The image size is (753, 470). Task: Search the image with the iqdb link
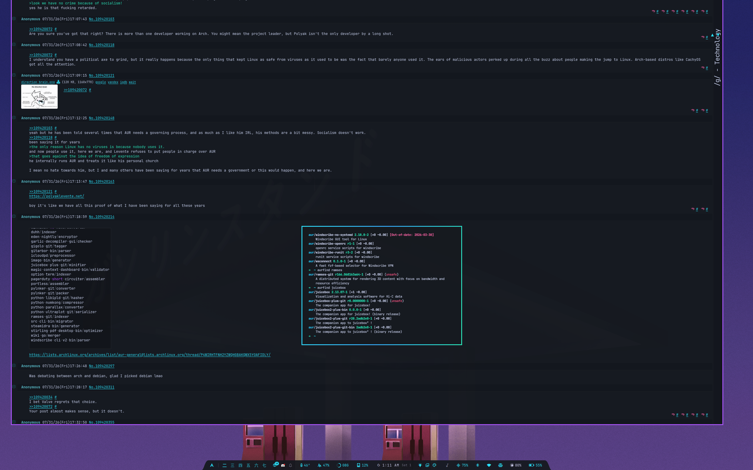(124, 82)
